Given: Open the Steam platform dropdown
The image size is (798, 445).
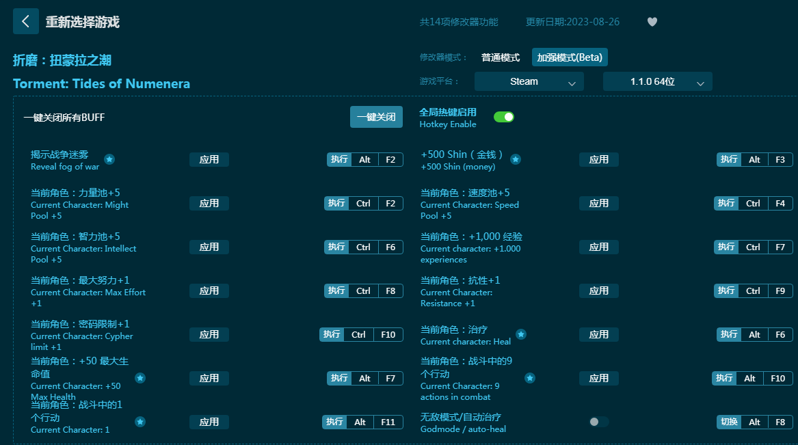Looking at the screenshot, I should pos(529,81).
